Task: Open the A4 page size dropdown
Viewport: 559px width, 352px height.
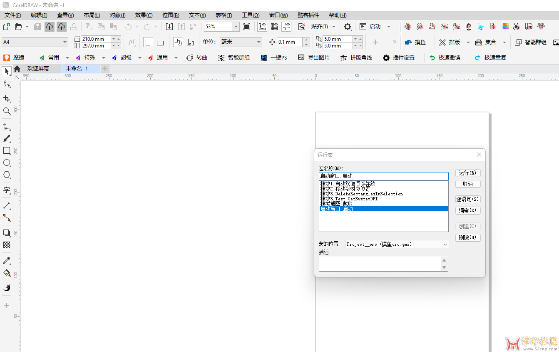Action: 65,42
